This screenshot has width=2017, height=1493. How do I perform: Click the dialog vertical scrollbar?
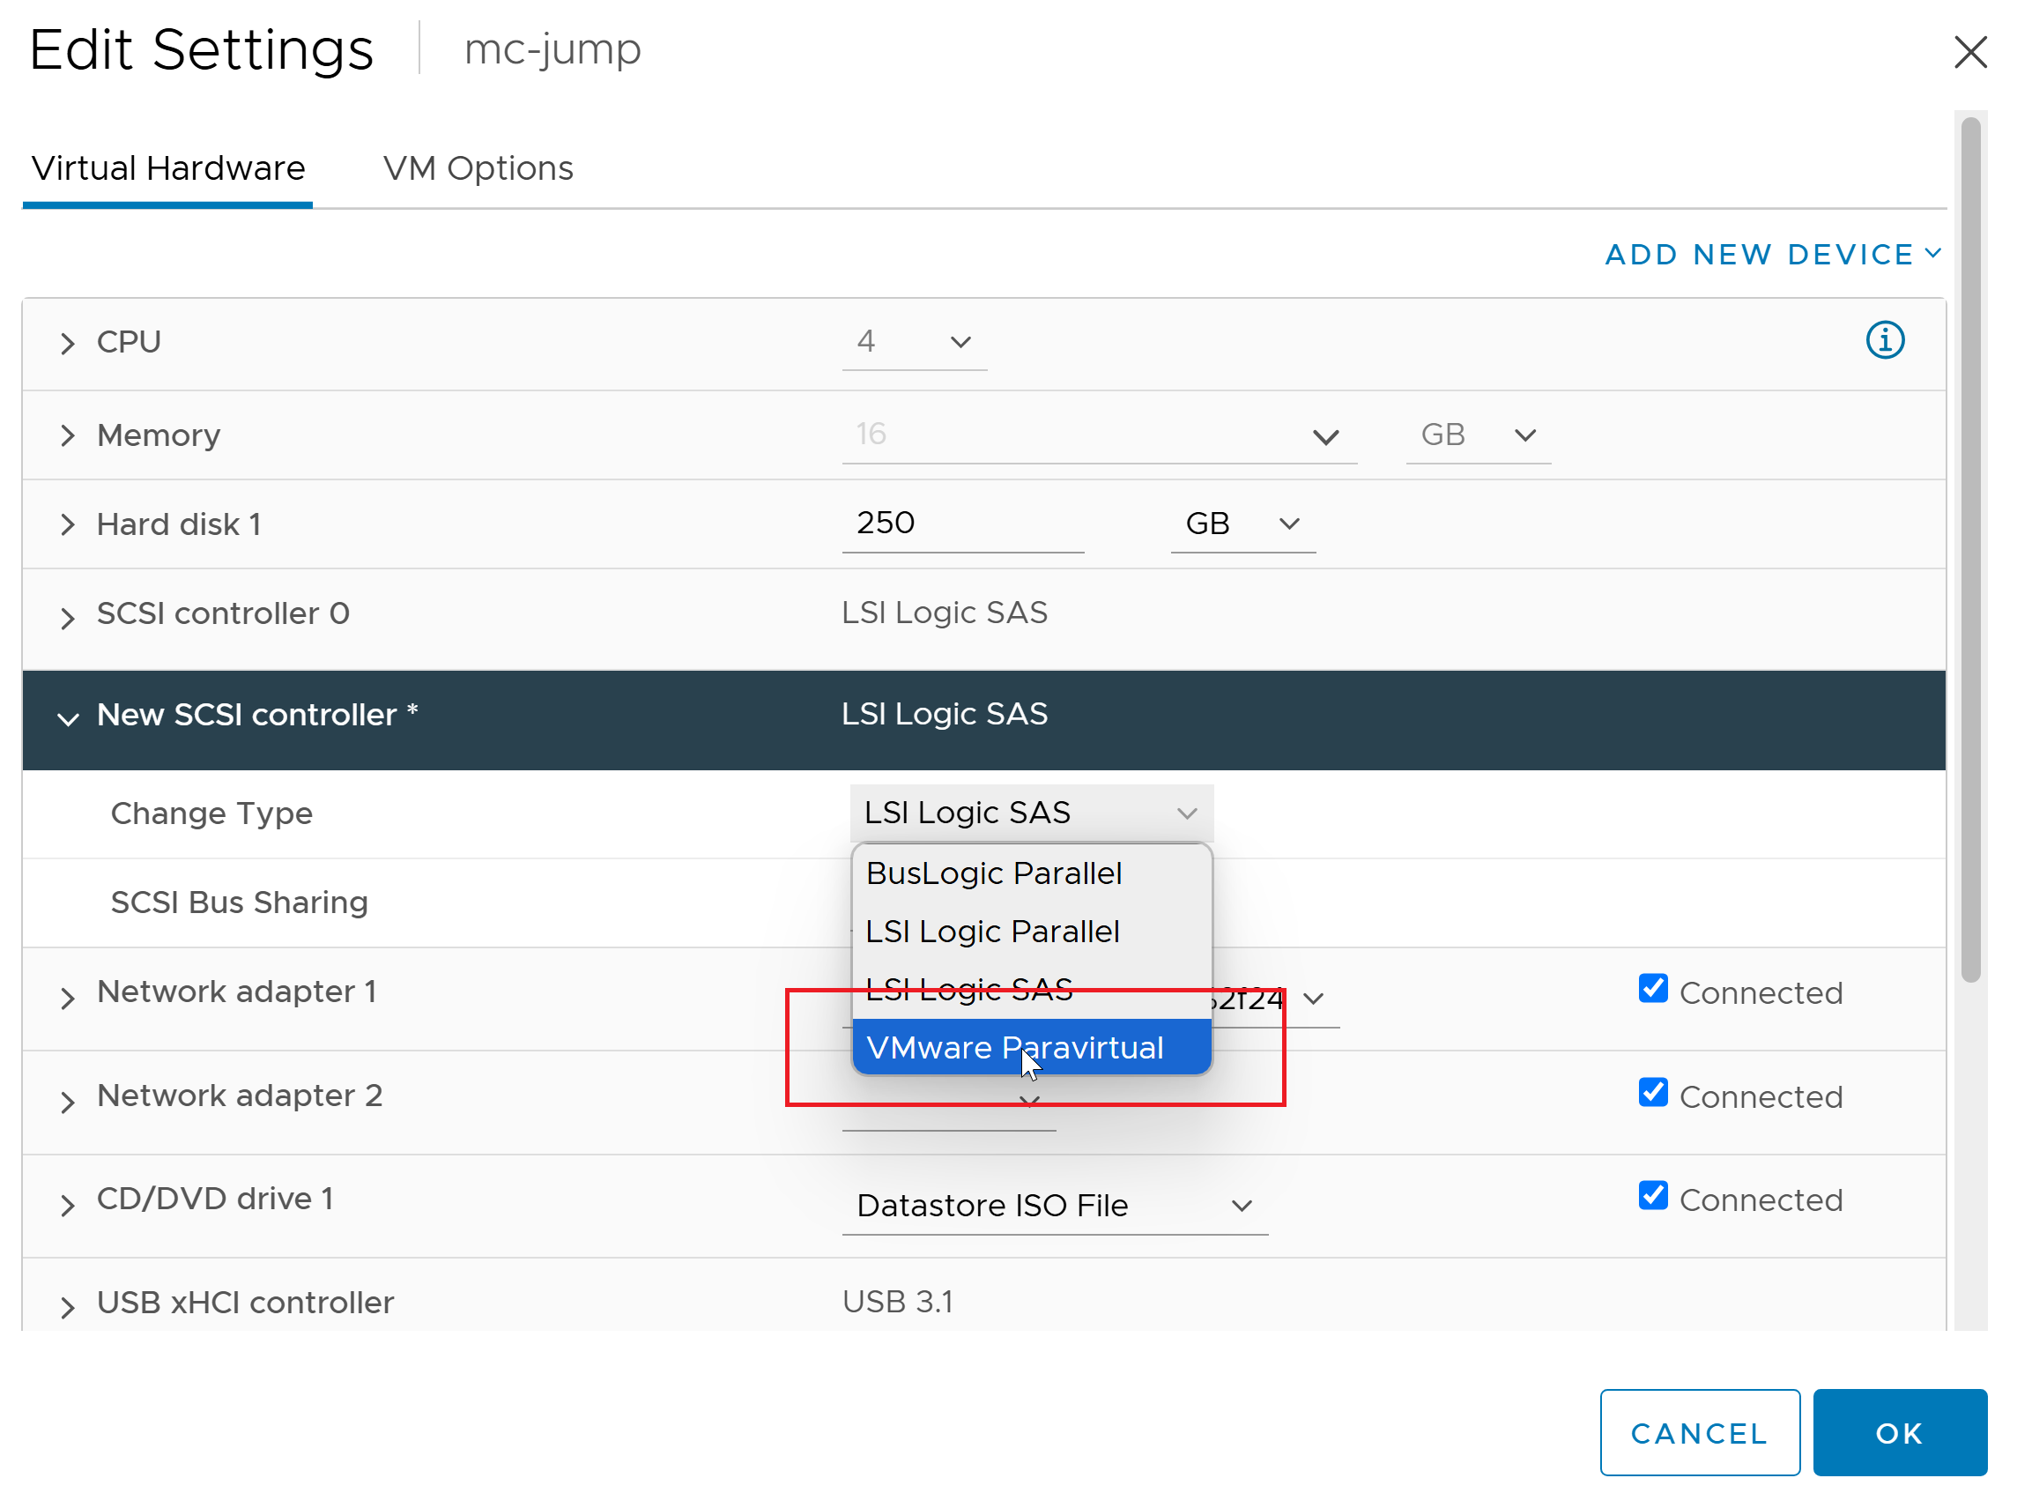(x=1970, y=549)
